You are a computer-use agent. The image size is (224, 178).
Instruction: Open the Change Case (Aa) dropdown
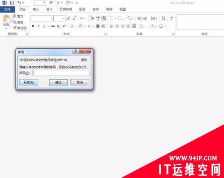[x=83, y=18]
